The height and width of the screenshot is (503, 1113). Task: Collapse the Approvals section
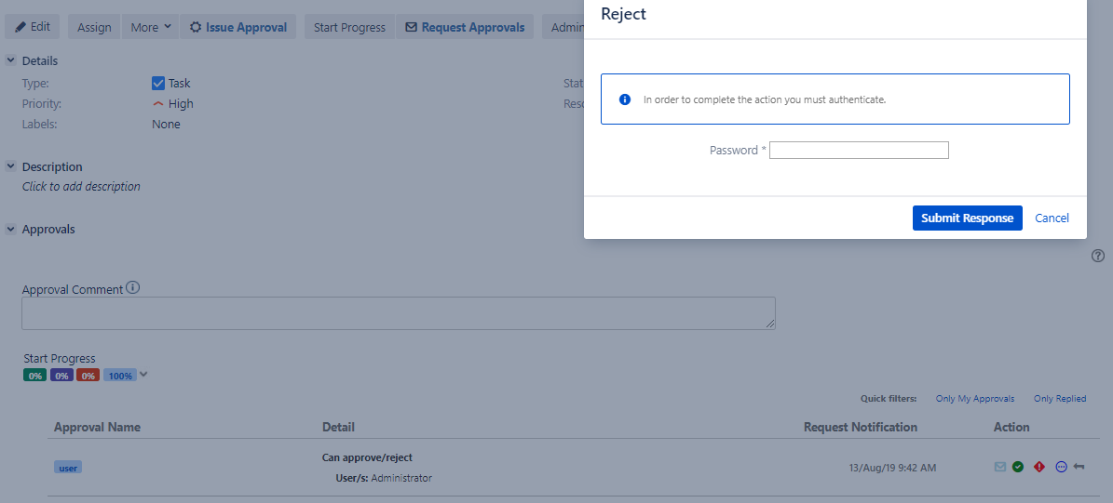tap(11, 229)
